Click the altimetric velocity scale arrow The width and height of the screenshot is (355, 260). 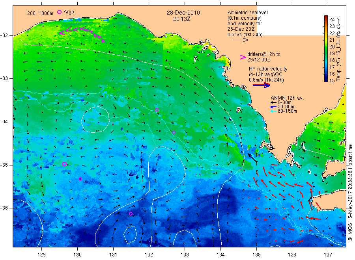click(x=240, y=40)
